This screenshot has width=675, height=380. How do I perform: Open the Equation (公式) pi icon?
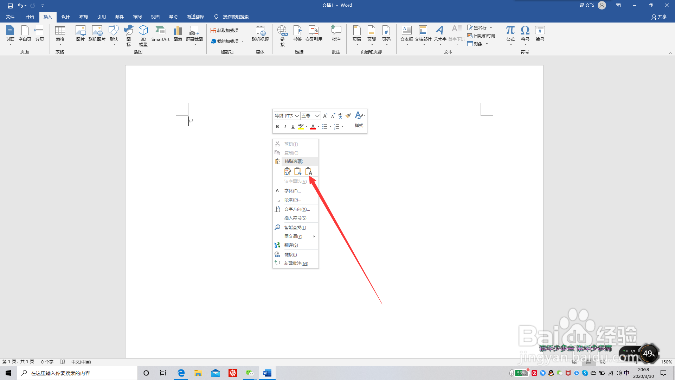tap(510, 34)
